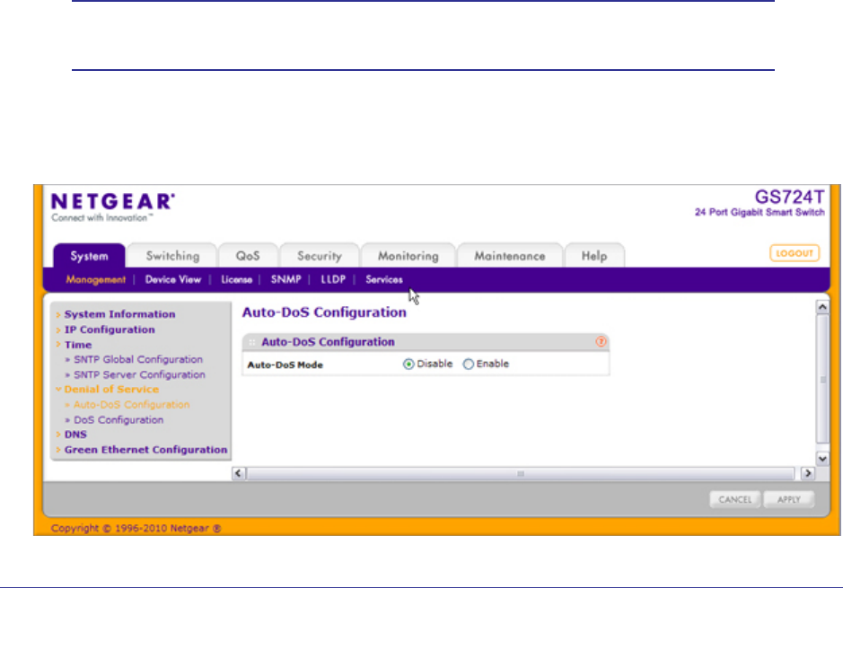Expand the DNS section
843x650 pixels.
click(75, 435)
